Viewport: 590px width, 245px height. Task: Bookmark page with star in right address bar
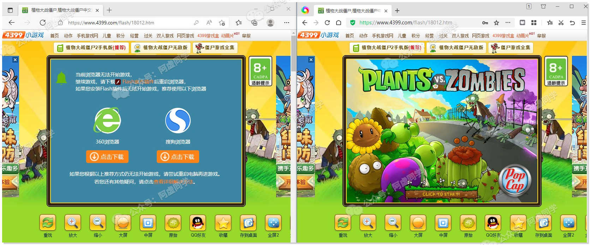pyautogui.click(x=496, y=23)
